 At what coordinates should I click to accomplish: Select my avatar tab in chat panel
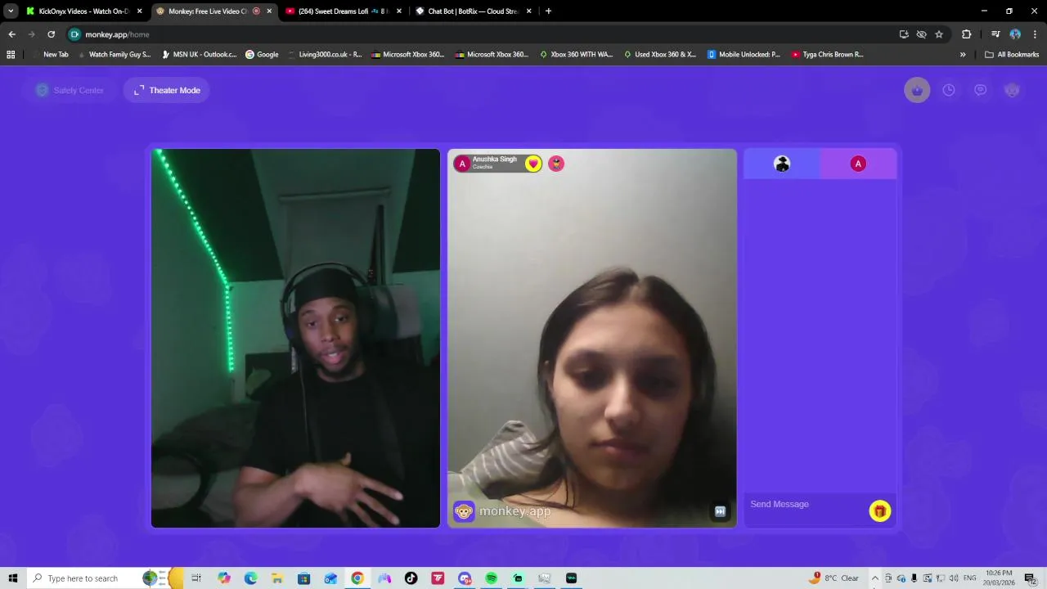[782, 164]
